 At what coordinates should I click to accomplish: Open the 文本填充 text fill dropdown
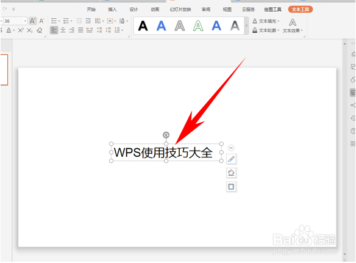tap(266, 21)
